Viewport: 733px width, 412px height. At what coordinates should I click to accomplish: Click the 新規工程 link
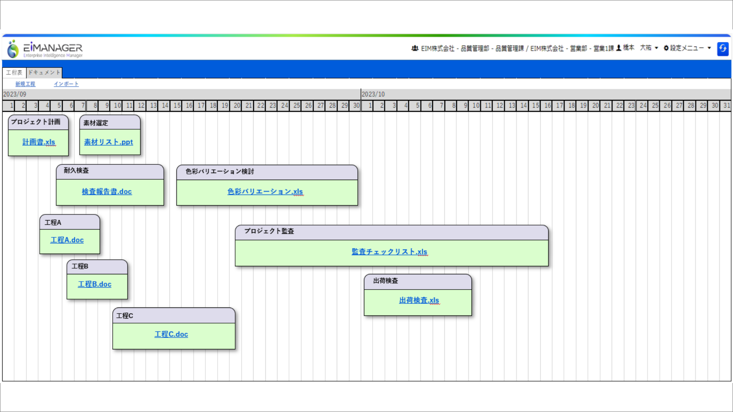25,84
